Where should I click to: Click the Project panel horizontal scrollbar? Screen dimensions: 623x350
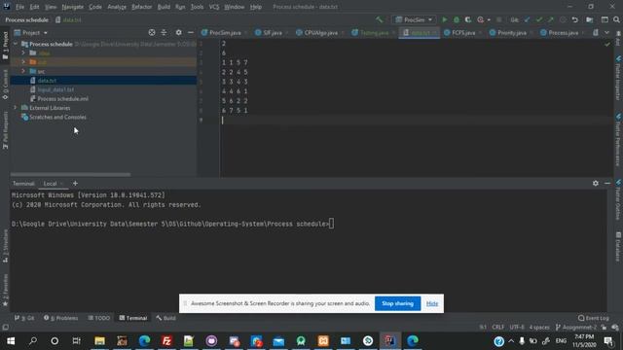70,174
